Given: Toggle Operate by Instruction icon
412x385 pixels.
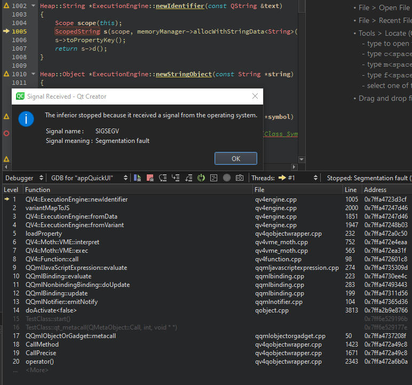Looking at the screenshot, I should coord(214,178).
